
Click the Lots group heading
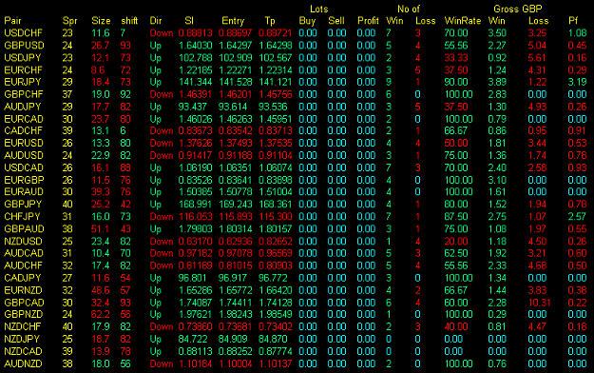319,9
